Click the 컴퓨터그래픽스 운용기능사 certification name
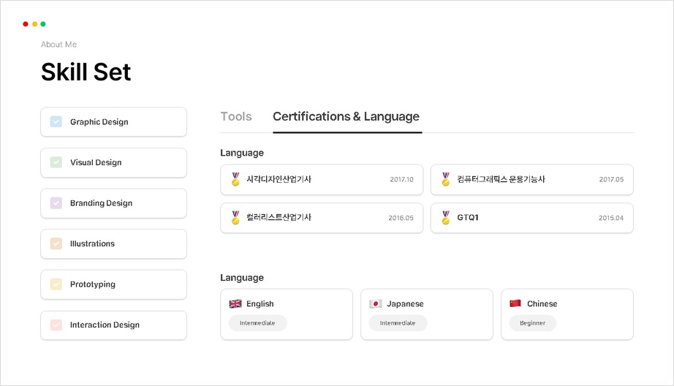 pos(501,179)
